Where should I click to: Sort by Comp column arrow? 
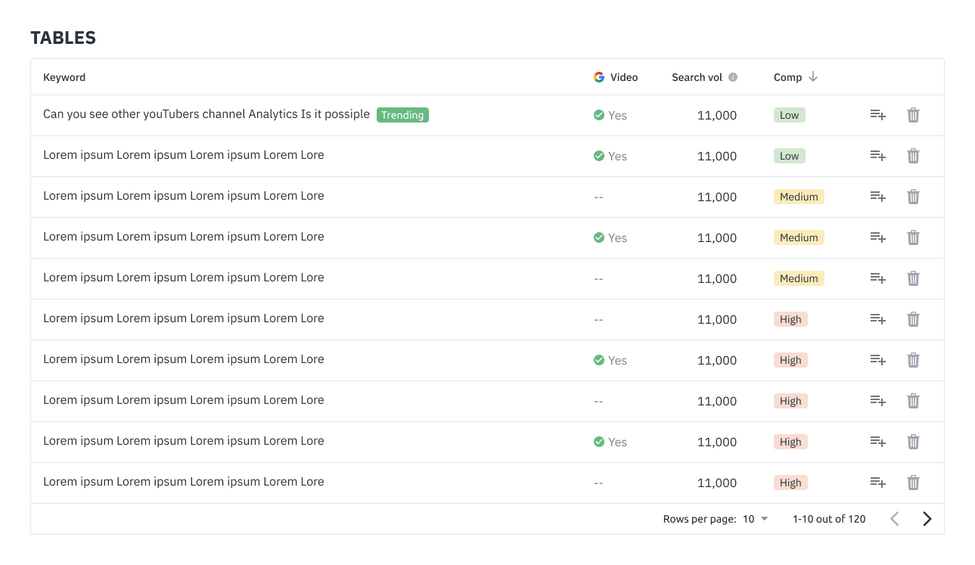click(813, 77)
